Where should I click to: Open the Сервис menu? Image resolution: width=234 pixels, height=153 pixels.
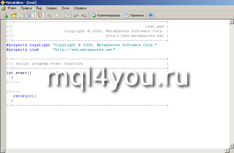tap(52, 8)
